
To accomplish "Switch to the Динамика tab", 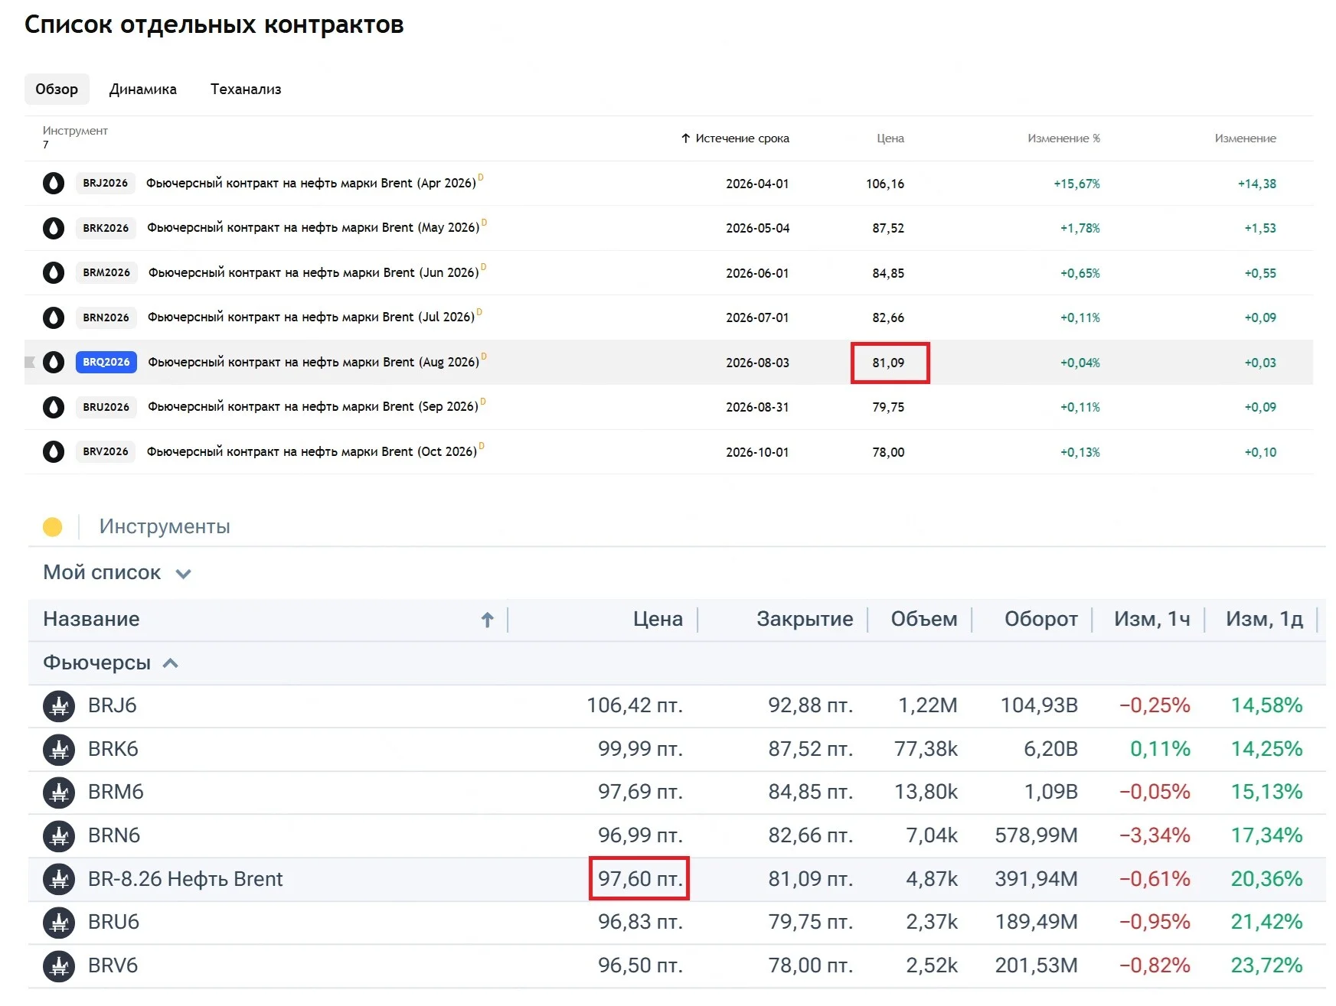I will point(143,90).
